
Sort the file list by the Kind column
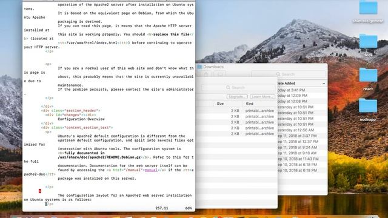[249, 104]
